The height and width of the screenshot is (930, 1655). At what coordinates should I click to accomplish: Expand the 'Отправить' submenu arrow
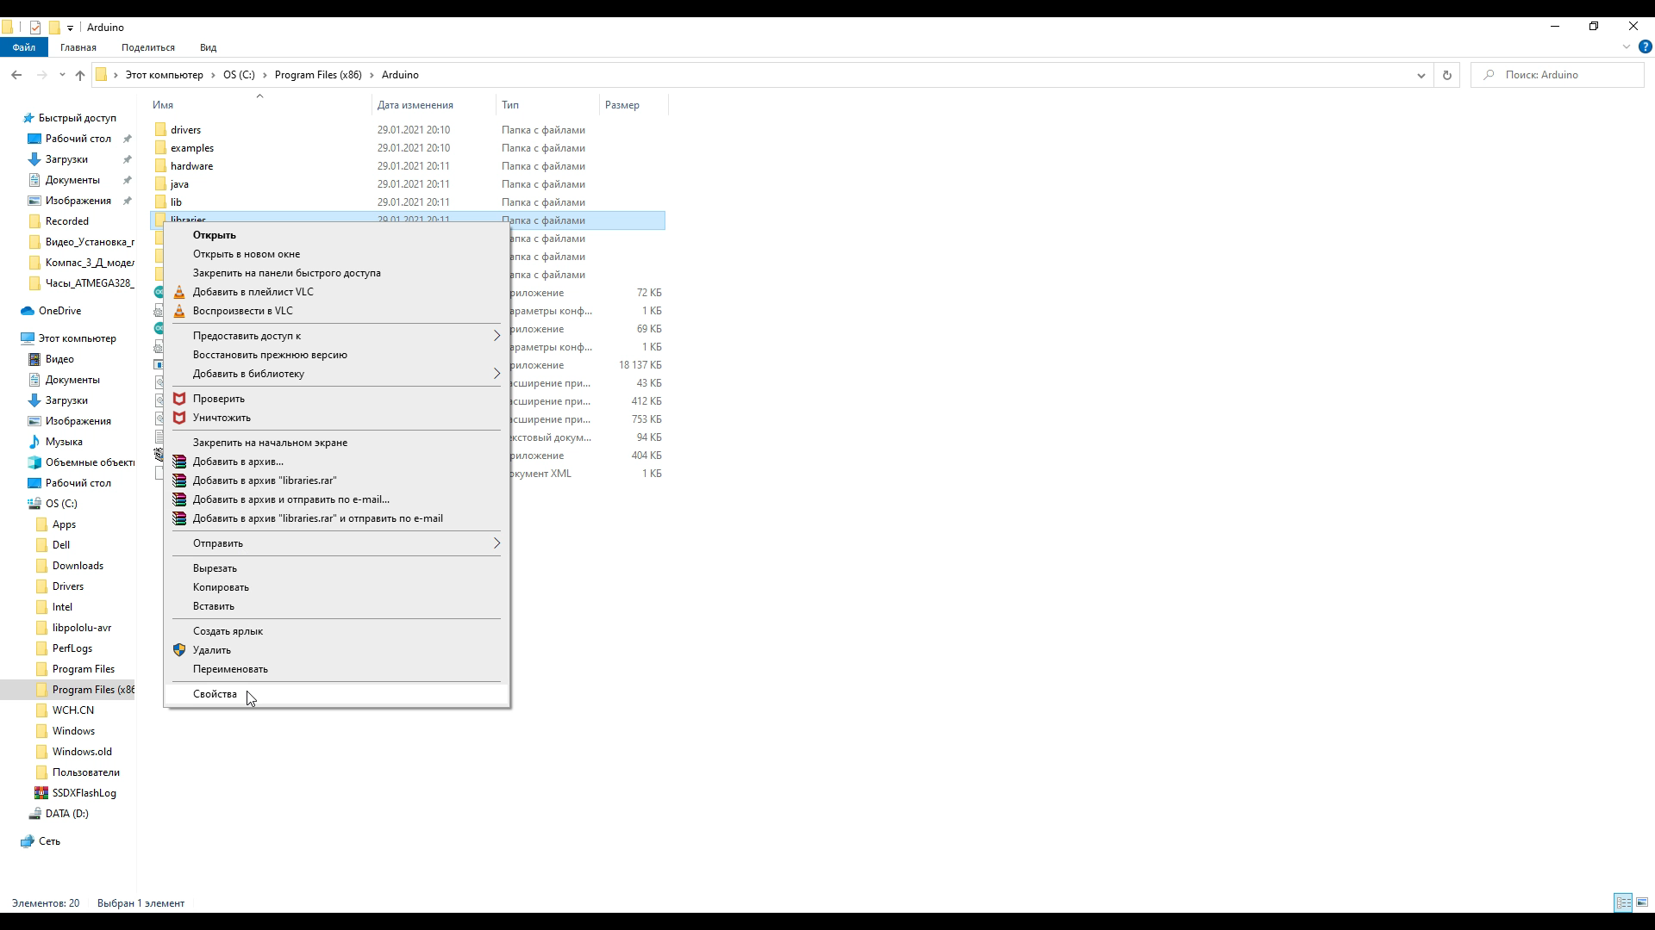[496, 543]
